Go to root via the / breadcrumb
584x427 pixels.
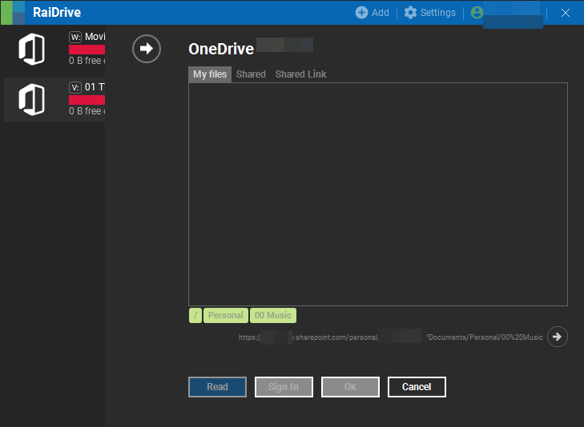tap(195, 315)
